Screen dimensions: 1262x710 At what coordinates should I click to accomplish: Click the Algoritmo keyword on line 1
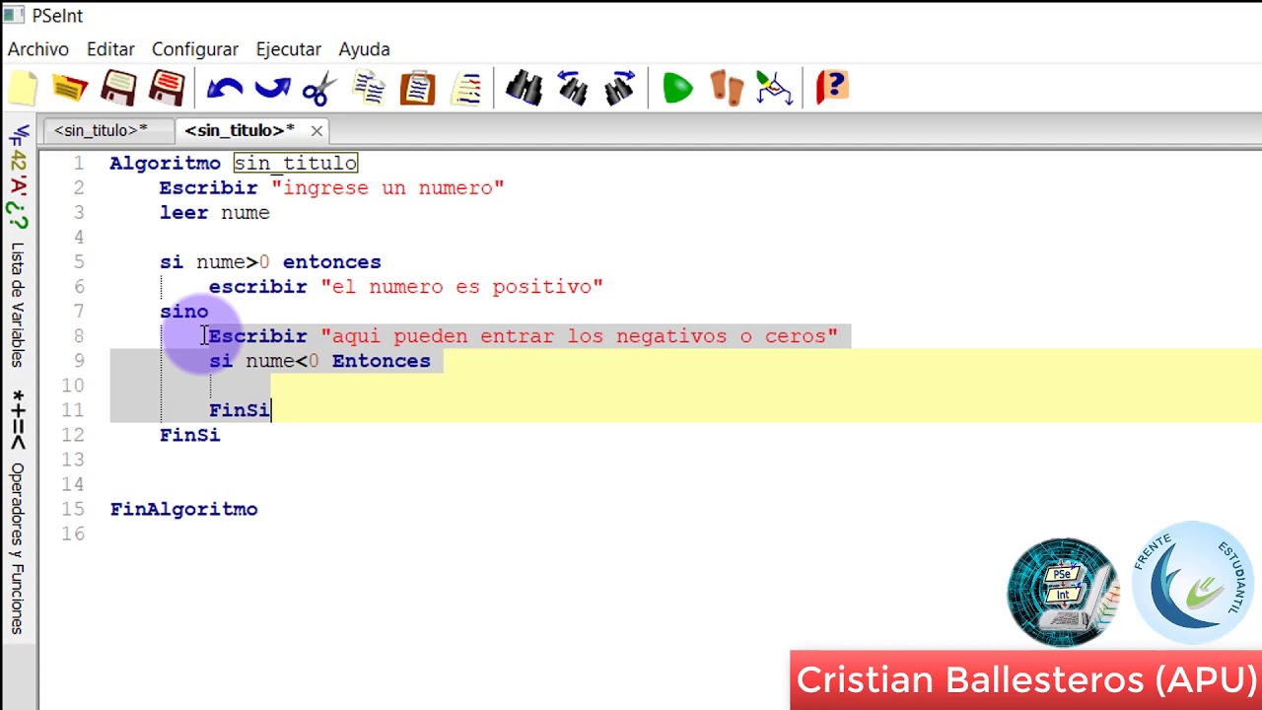point(166,163)
